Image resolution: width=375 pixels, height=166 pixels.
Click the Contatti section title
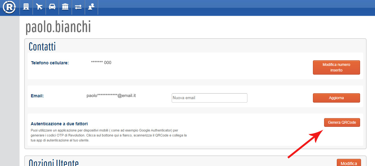click(42, 47)
